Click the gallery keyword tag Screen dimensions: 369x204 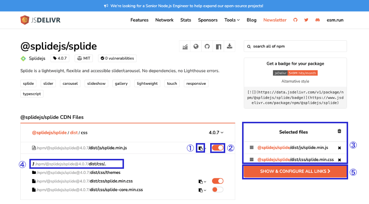click(121, 84)
